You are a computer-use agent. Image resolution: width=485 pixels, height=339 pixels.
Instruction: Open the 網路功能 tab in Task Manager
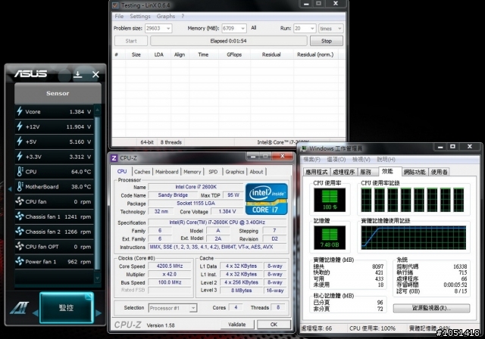[415, 172]
